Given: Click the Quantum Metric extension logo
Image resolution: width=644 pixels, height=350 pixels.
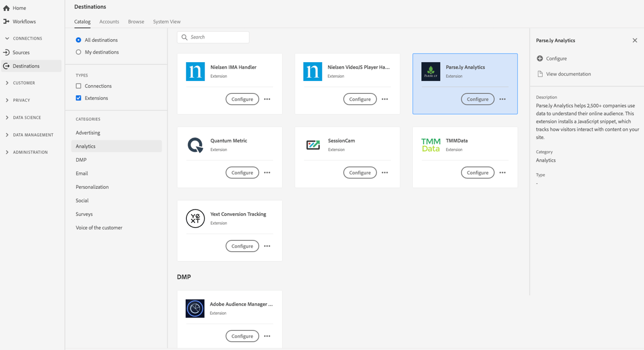Looking at the screenshot, I should coord(195,145).
